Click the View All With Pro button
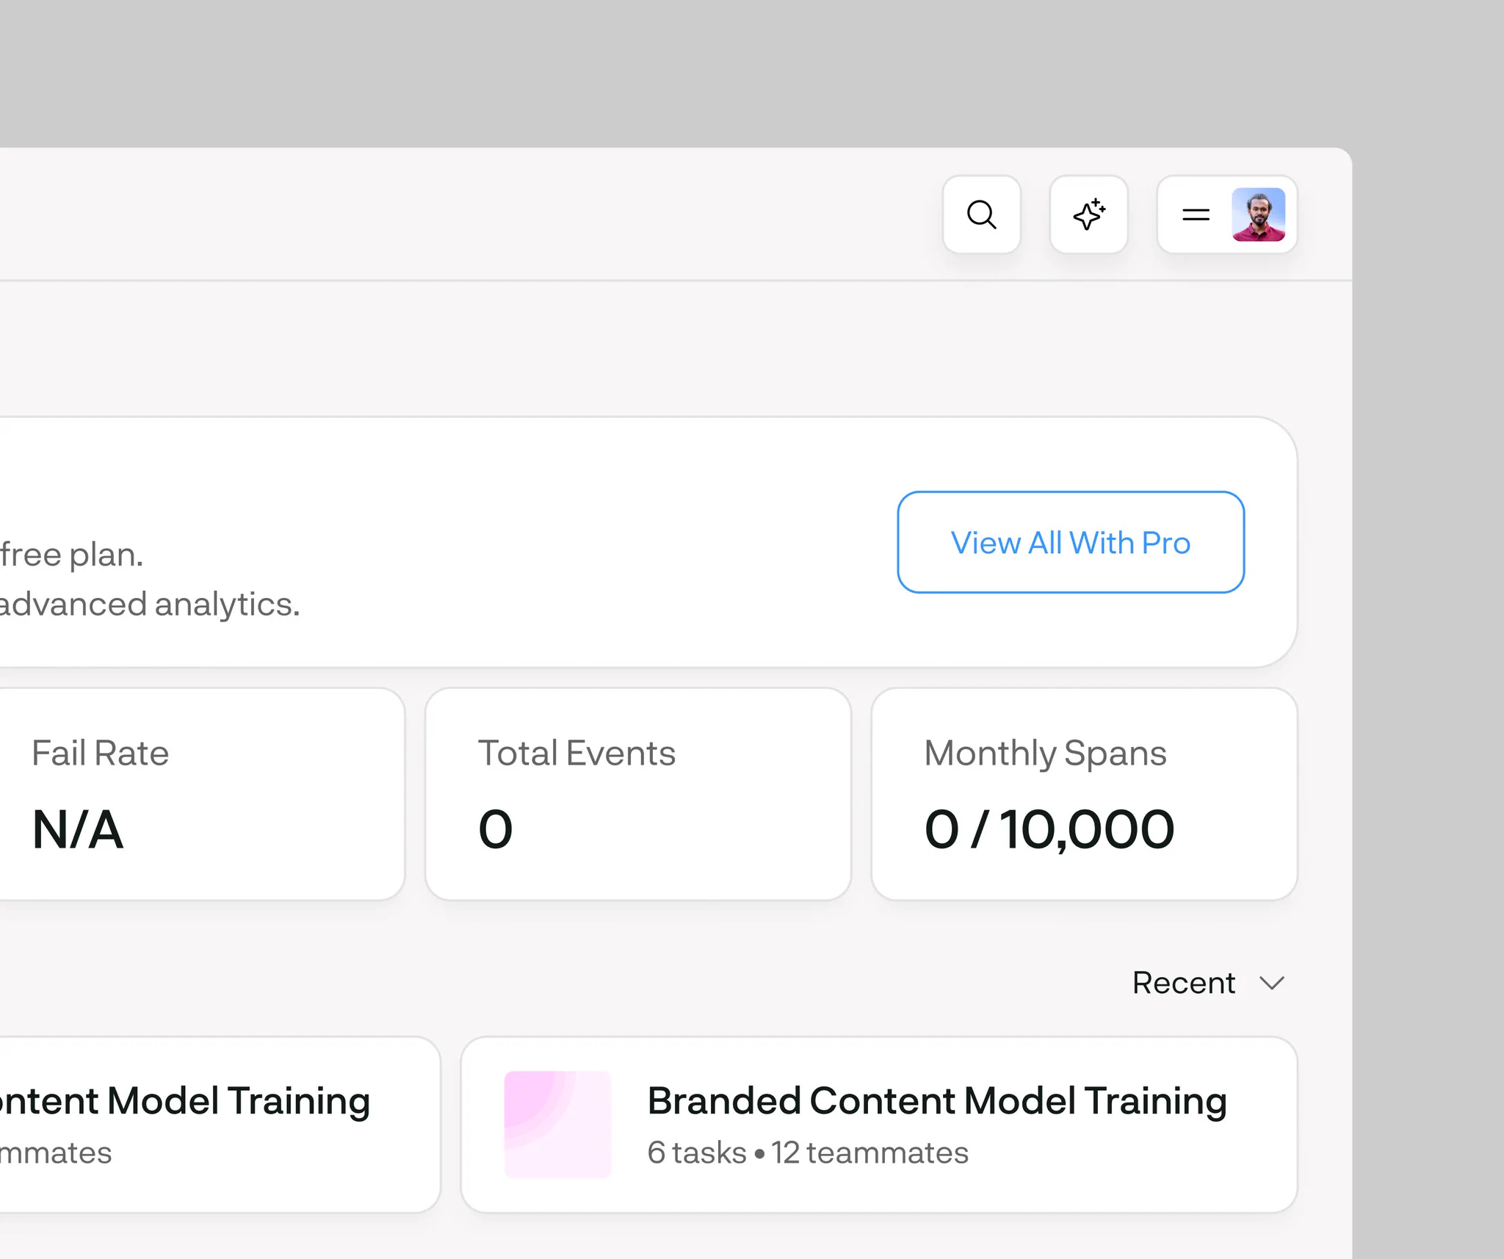 tap(1070, 542)
